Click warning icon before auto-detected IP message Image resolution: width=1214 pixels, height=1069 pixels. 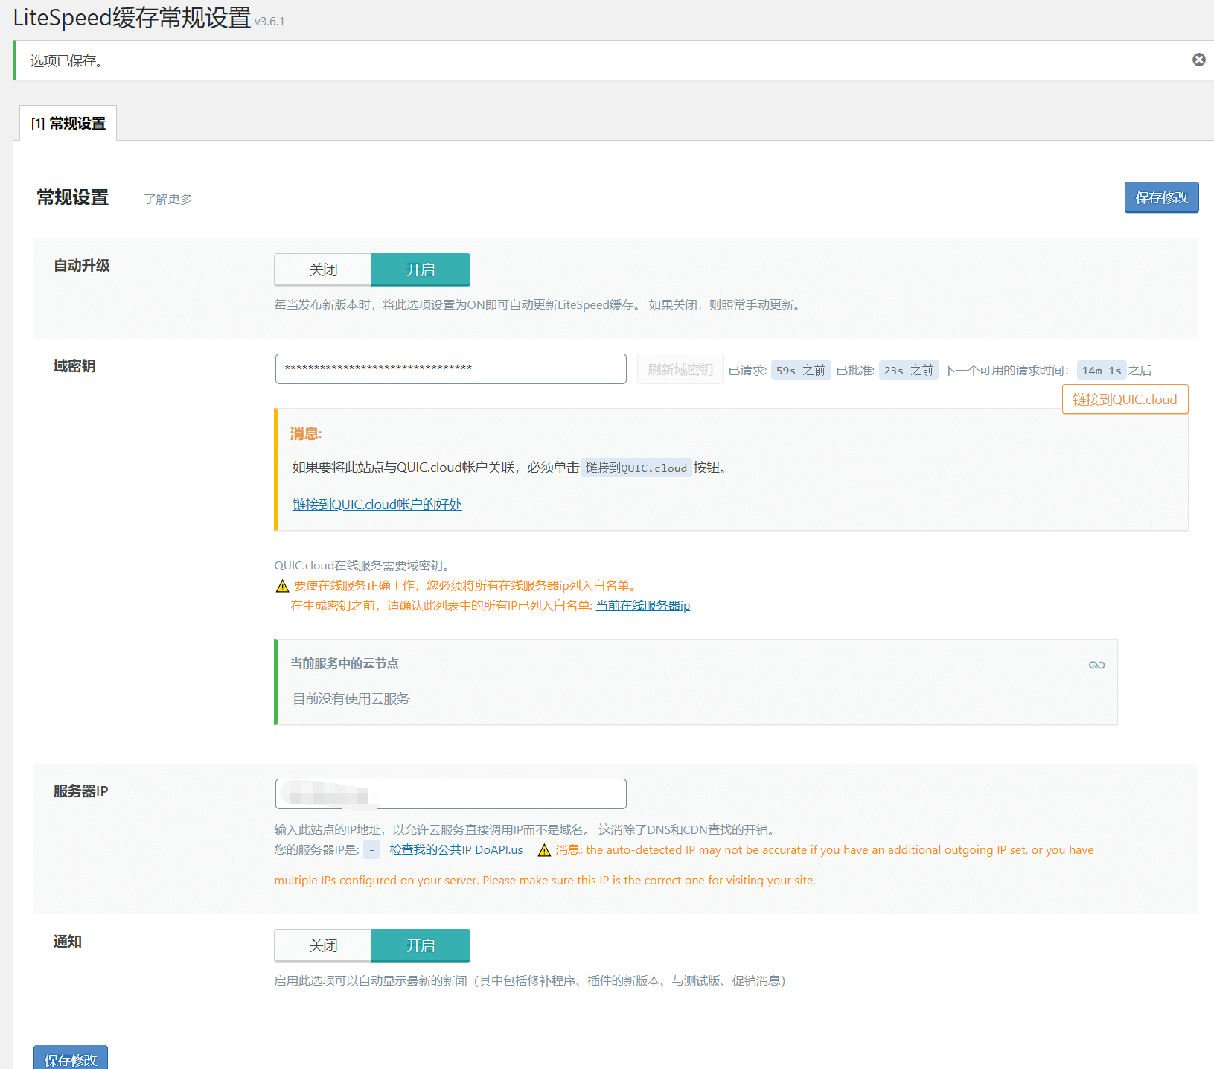coord(544,850)
